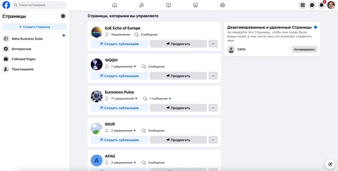338x171 pixels.
Task: Click the Создать Страницу button
Action: (34, 27)
